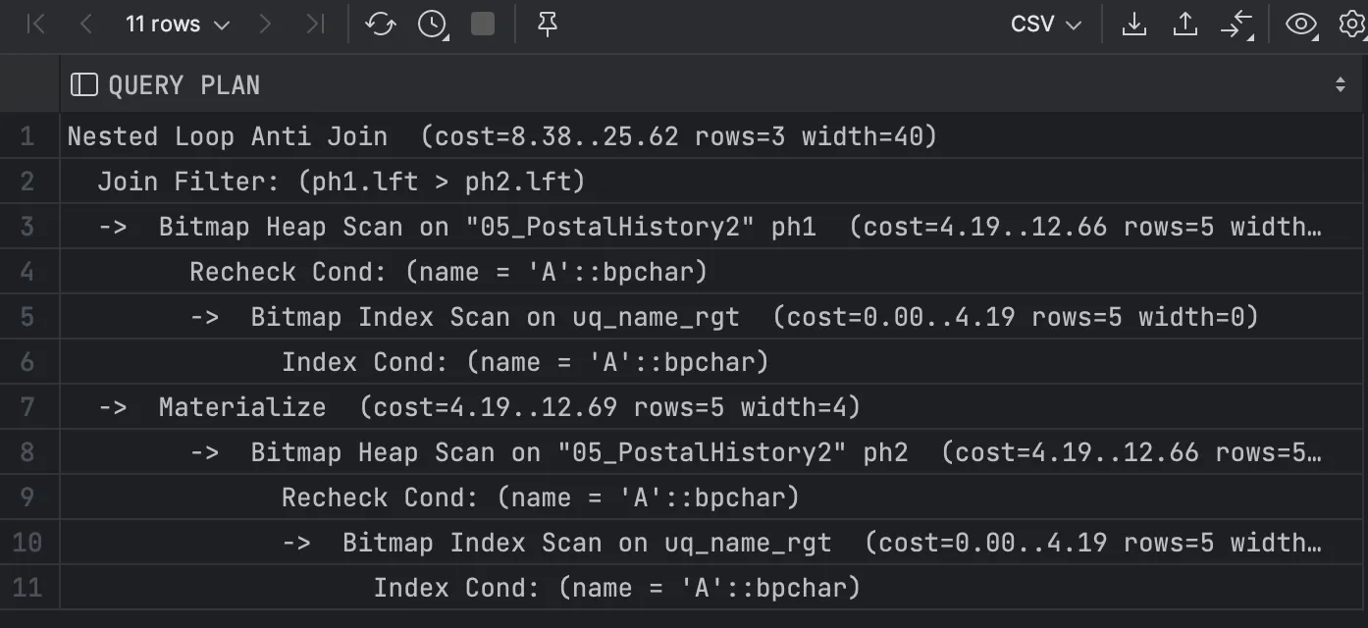Jump to the last results page
This screenshot has width=1368, height=628.
pos(314,25)
